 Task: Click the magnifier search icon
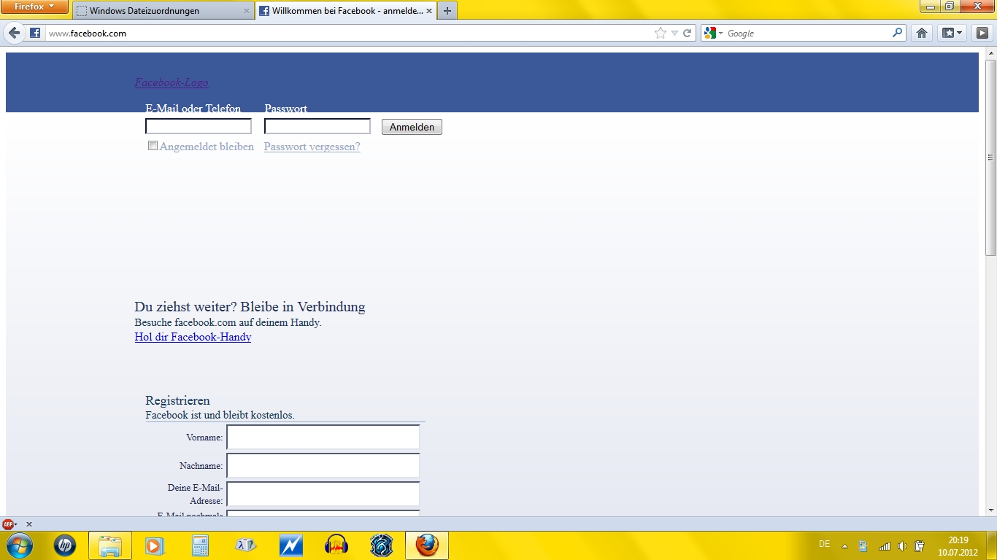[897, 33]
